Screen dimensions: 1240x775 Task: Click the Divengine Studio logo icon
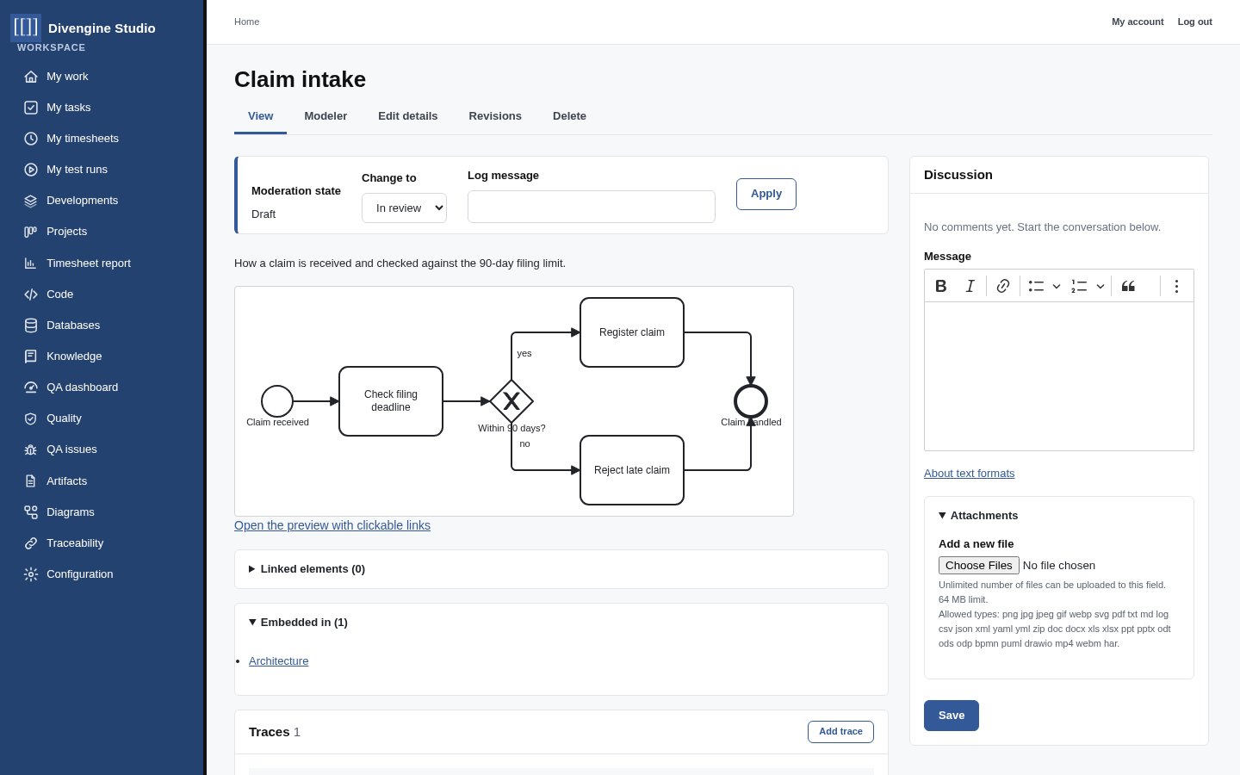[26, 28]
